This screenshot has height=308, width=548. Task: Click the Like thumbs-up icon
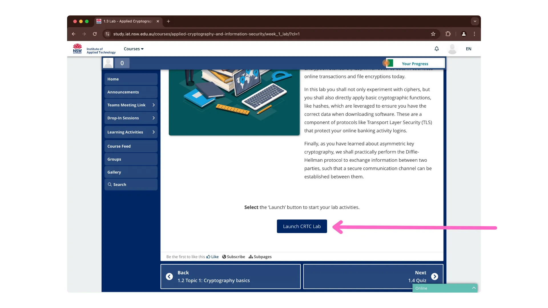[x=209, y=257]
